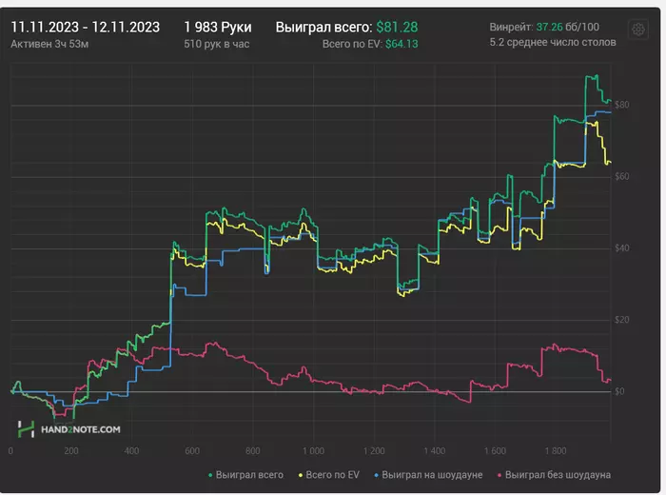Click the "510 рук в час" label
This screenshot has width=666, height=495.
(x=216, y=44)
